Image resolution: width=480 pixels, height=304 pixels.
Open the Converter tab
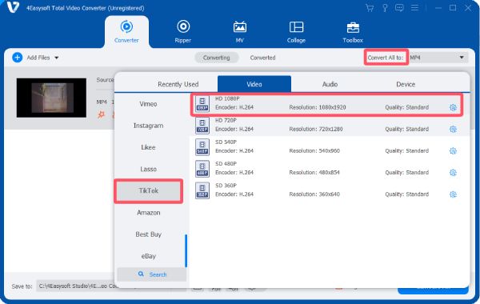coord(126,31)
